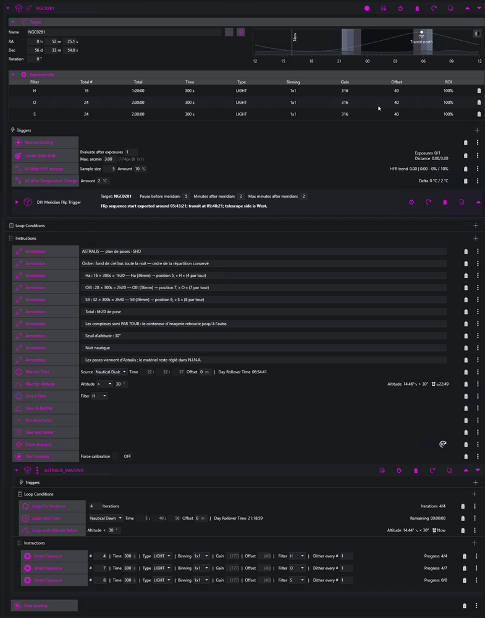Open Filter dropdown for Switch Filter instruction
485x618 pixels.
(99, 396)
